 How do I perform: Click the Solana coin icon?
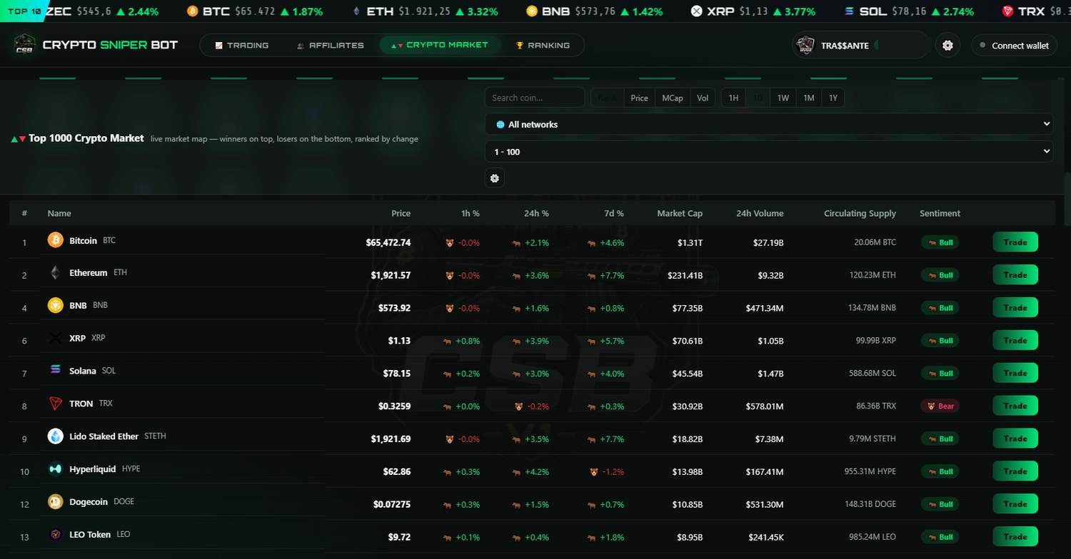[56, 370]
